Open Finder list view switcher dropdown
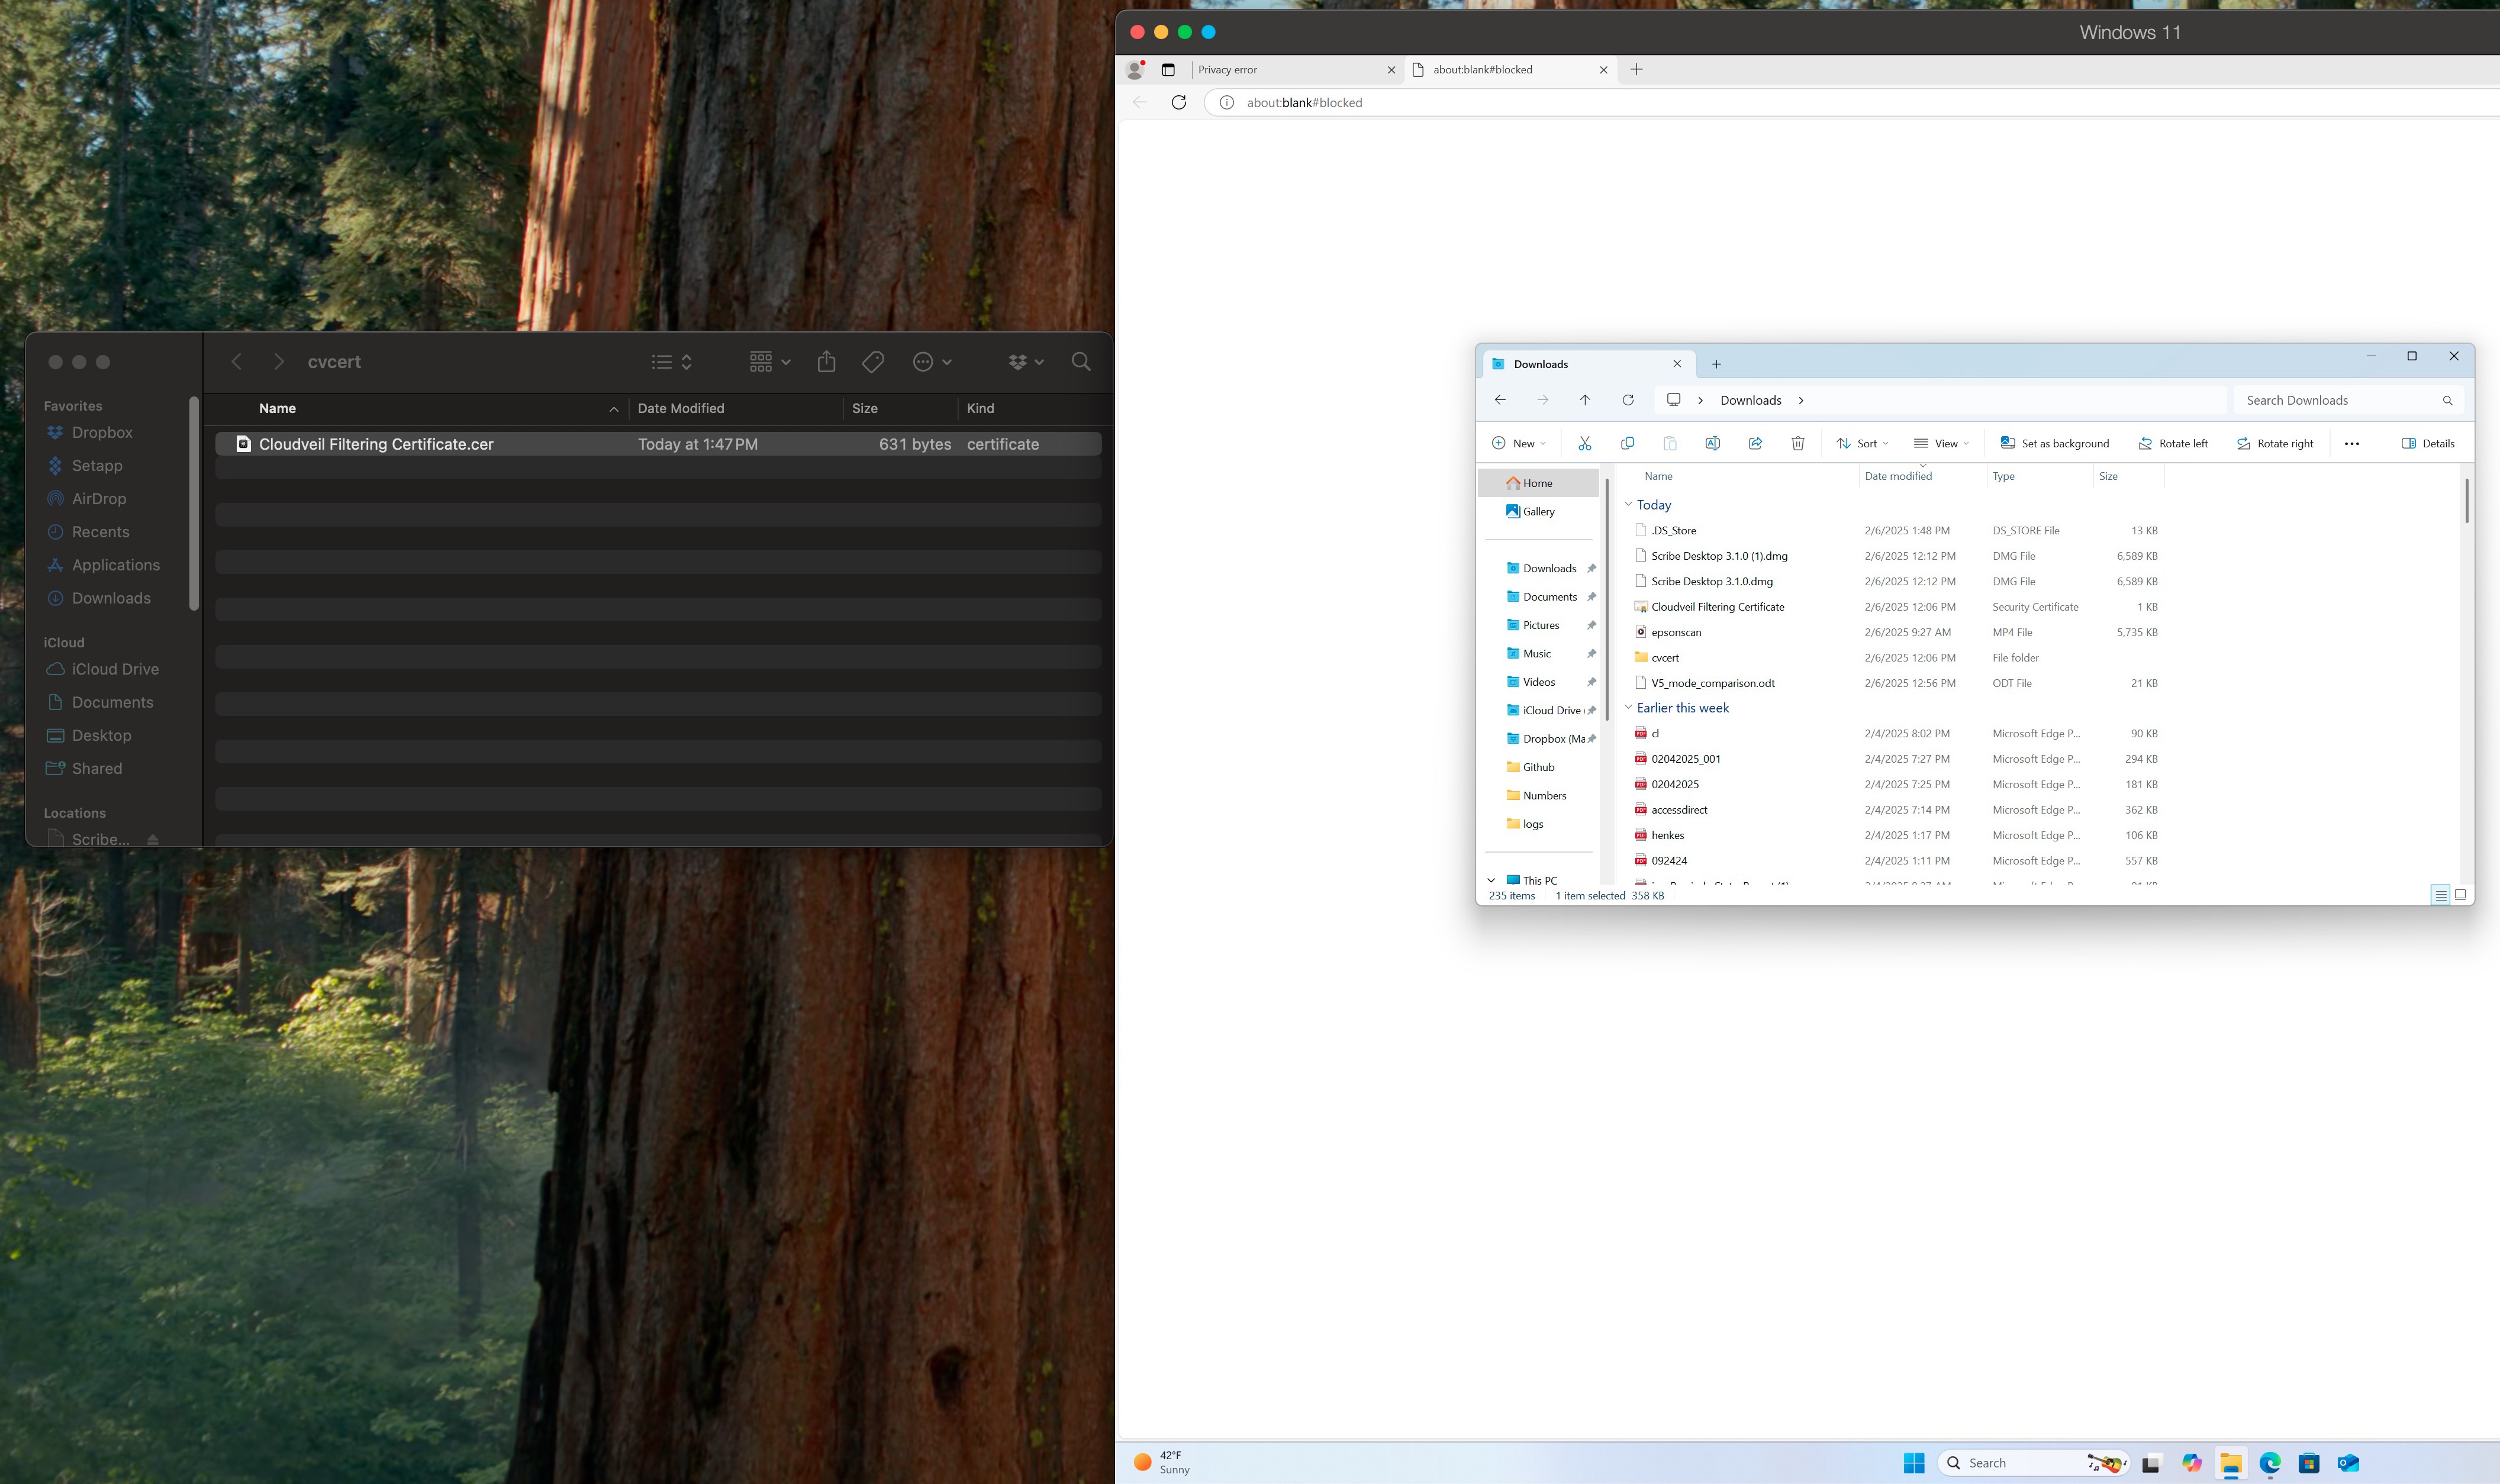 tap(672, 362)
